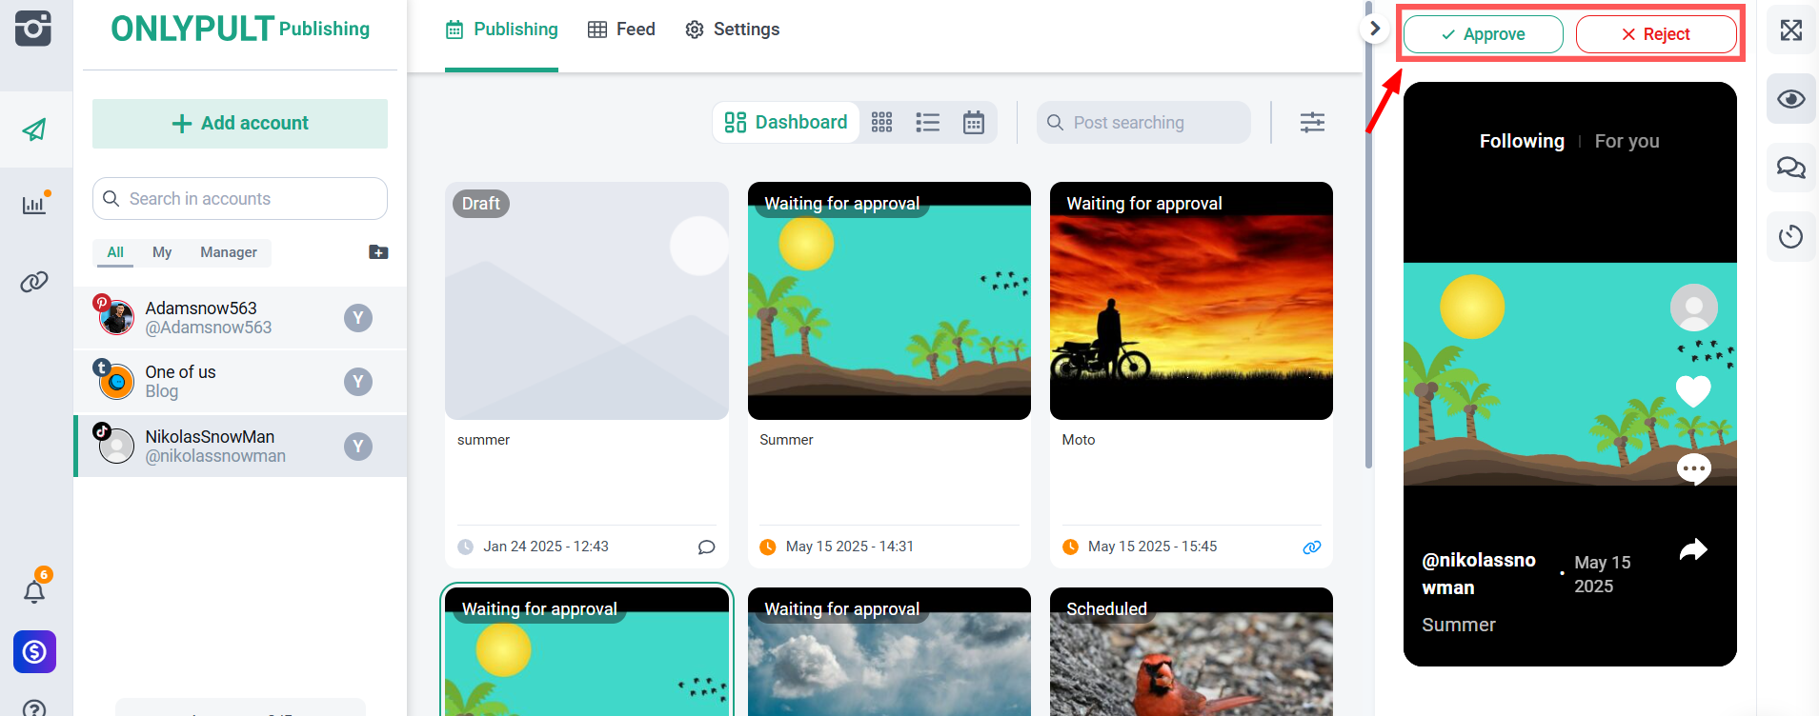Click the Add account button

point(240,124)
